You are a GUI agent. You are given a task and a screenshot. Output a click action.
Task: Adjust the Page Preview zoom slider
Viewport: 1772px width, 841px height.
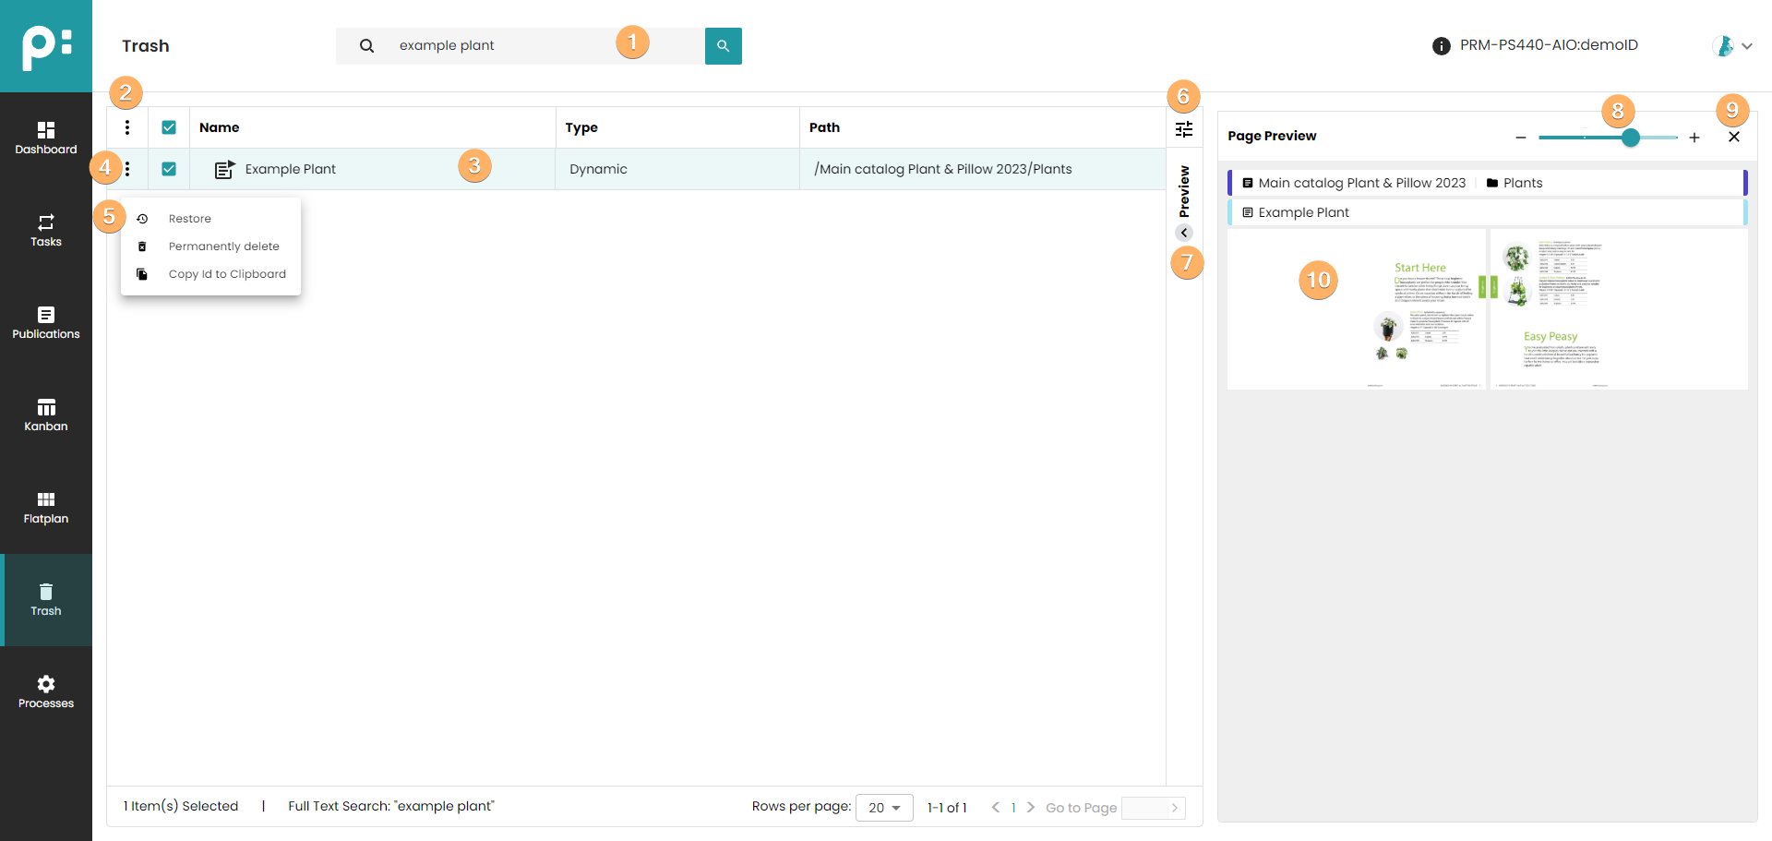[x=1631, y=138]
